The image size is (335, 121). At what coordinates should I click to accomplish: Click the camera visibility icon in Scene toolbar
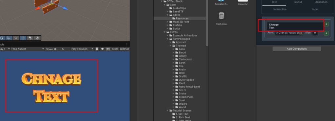click(x=30, y=38)
